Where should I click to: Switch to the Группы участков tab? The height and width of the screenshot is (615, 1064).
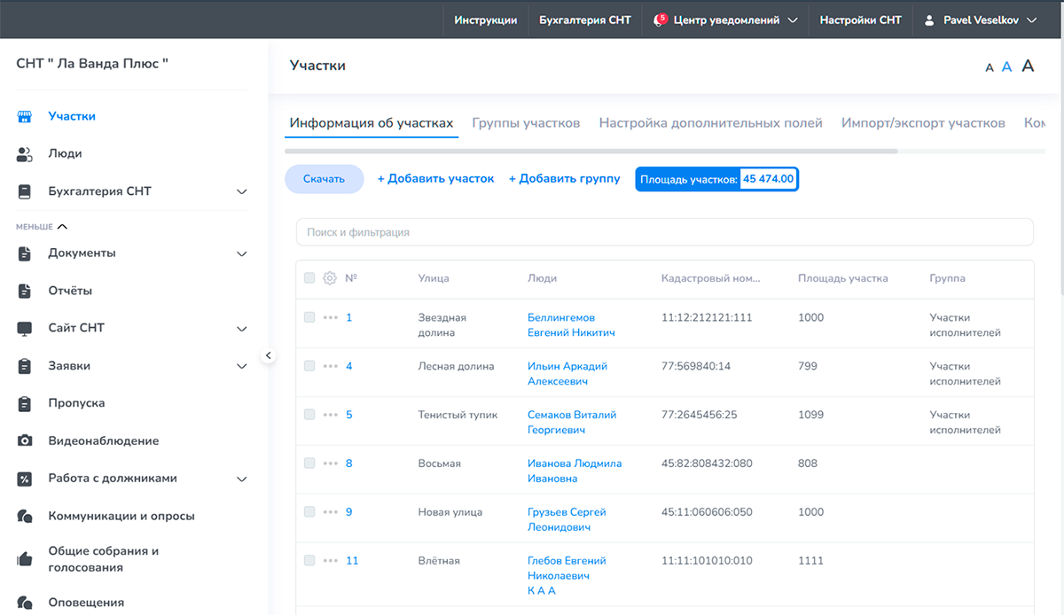point(526,123)
